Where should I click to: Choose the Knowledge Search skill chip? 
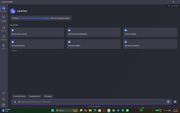[x=35, y=96]
